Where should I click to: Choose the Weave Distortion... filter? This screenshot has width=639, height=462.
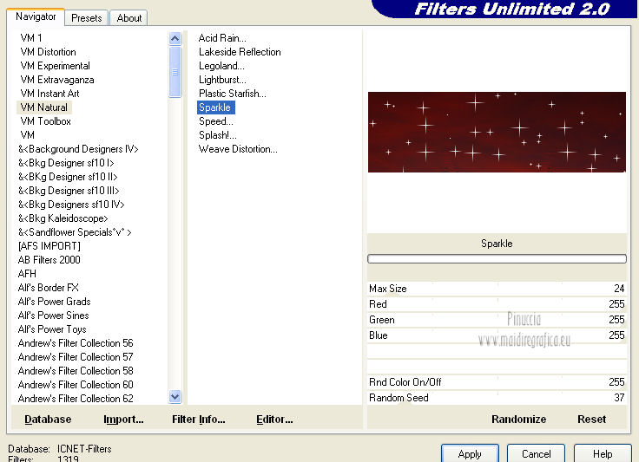tap(238, 149)
